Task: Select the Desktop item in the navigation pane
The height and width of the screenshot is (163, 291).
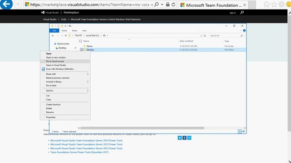Action: point(62,48)
